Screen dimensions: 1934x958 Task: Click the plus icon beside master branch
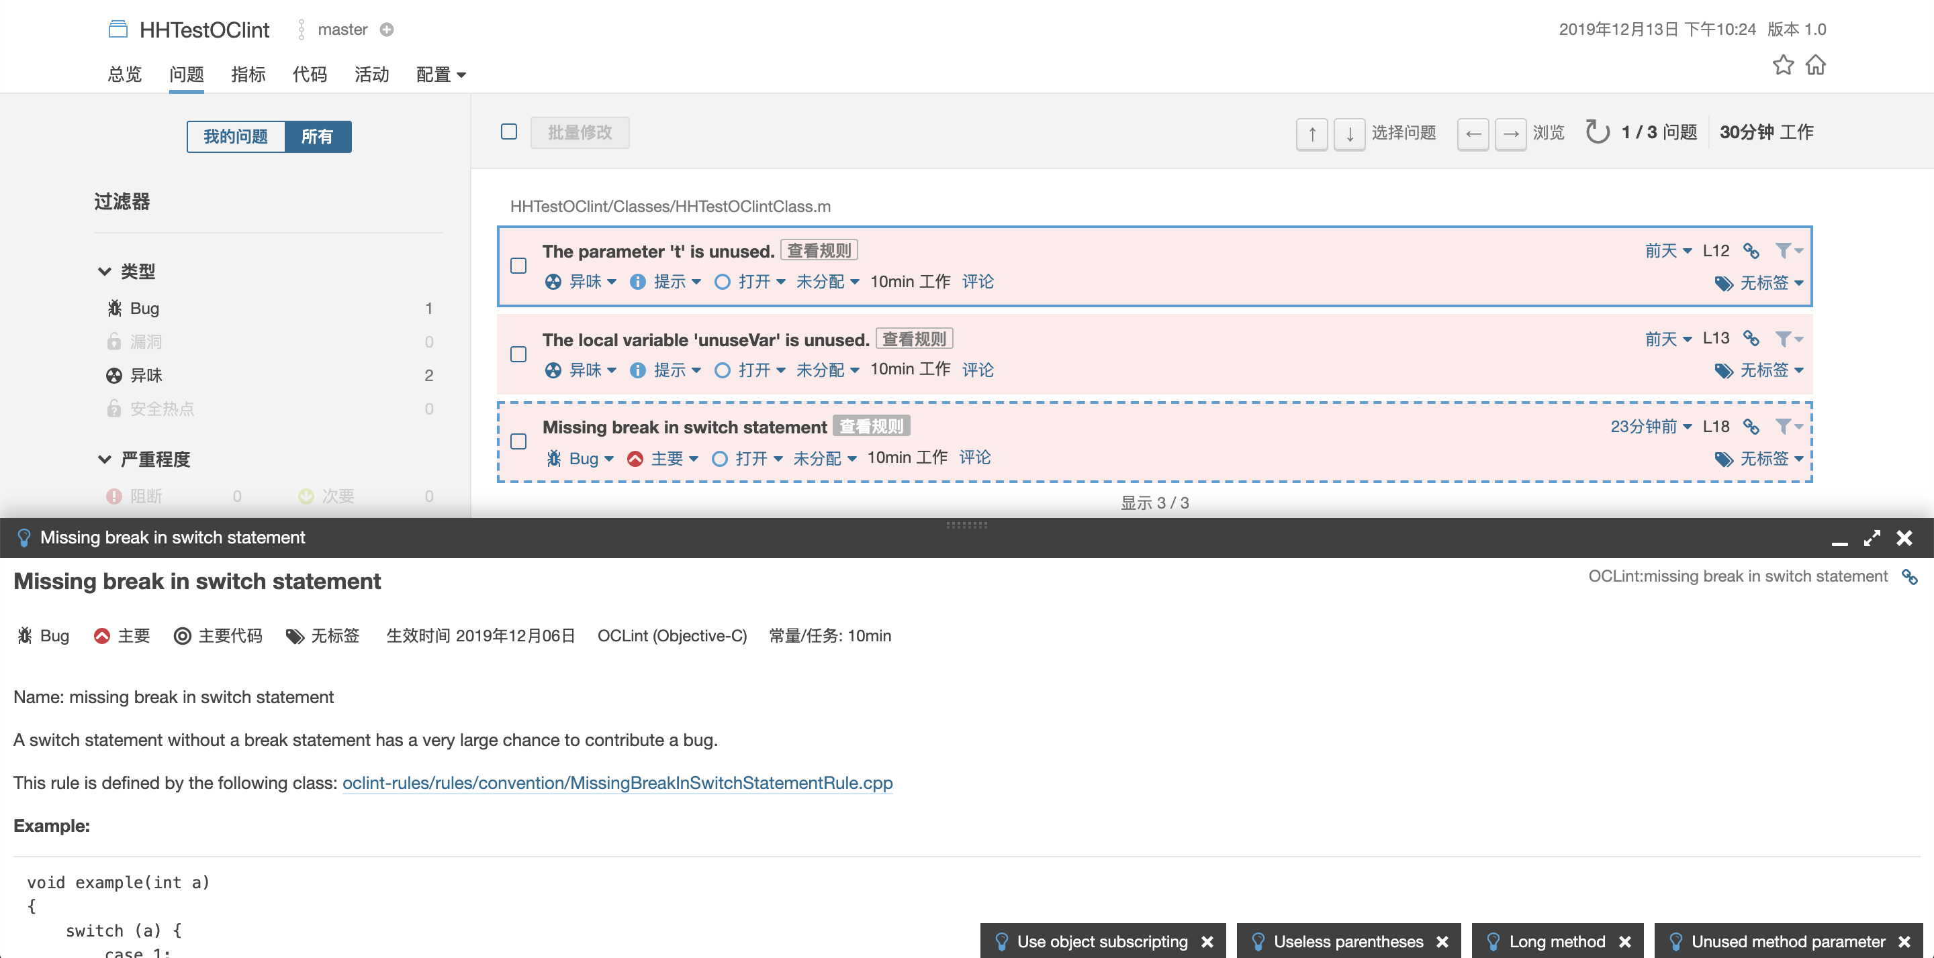387,30
